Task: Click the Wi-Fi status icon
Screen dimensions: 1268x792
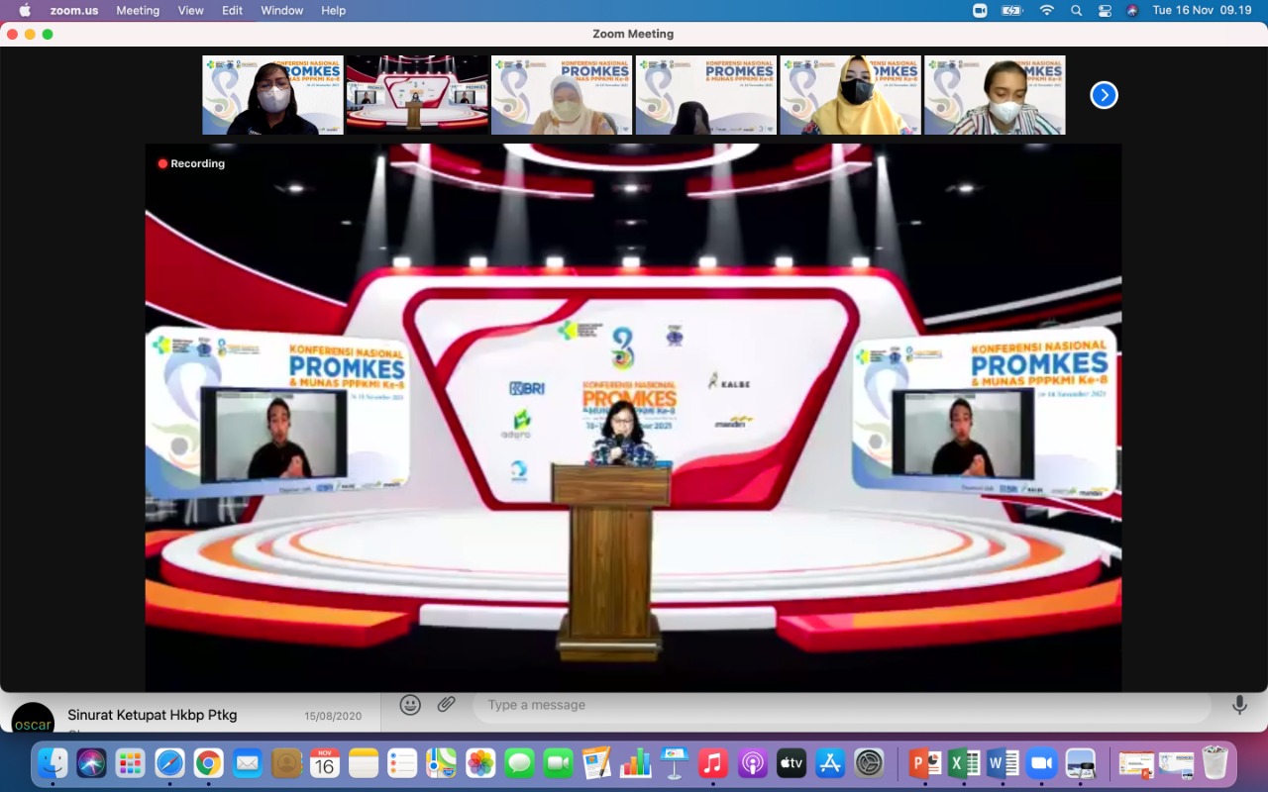Action: click(x=1046, y=10)
